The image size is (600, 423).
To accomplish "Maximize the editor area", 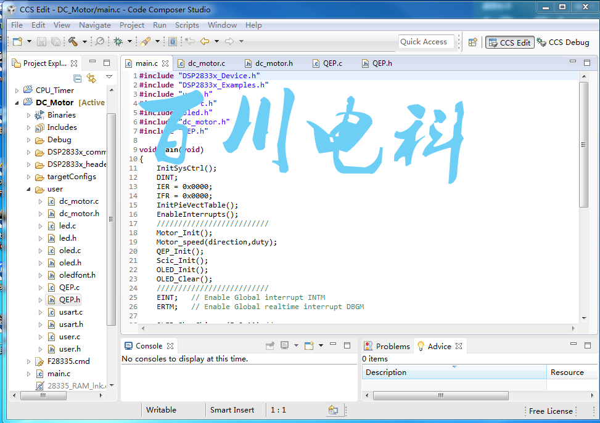I will 587,63.
